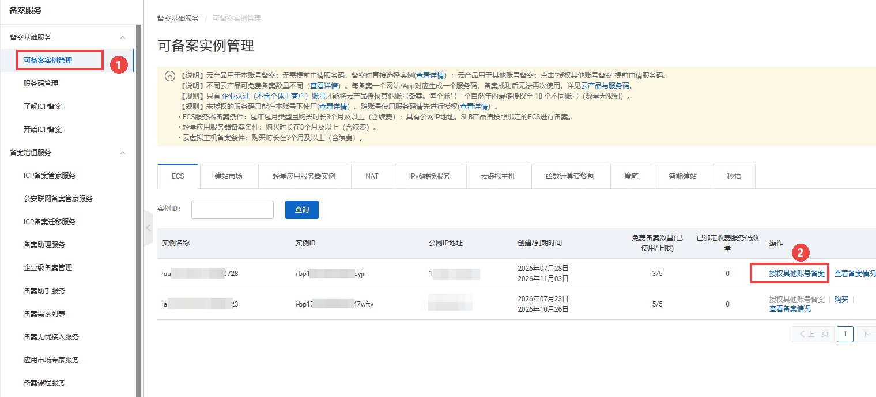This screenshot has height=397, width=876.
Task: Collapse the sidebar using the arrow handle
Action: [x=148, y=228]
